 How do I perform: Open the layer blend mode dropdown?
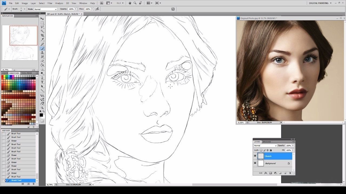point(265,145)
